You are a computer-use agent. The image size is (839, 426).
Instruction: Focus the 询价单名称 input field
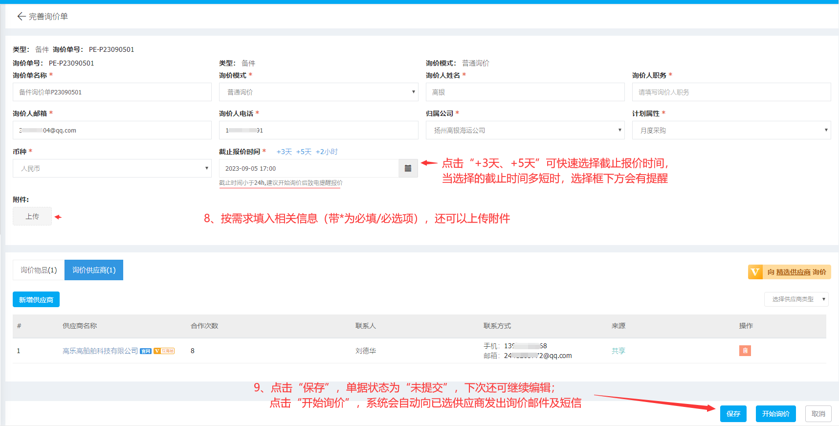point(112,92)
